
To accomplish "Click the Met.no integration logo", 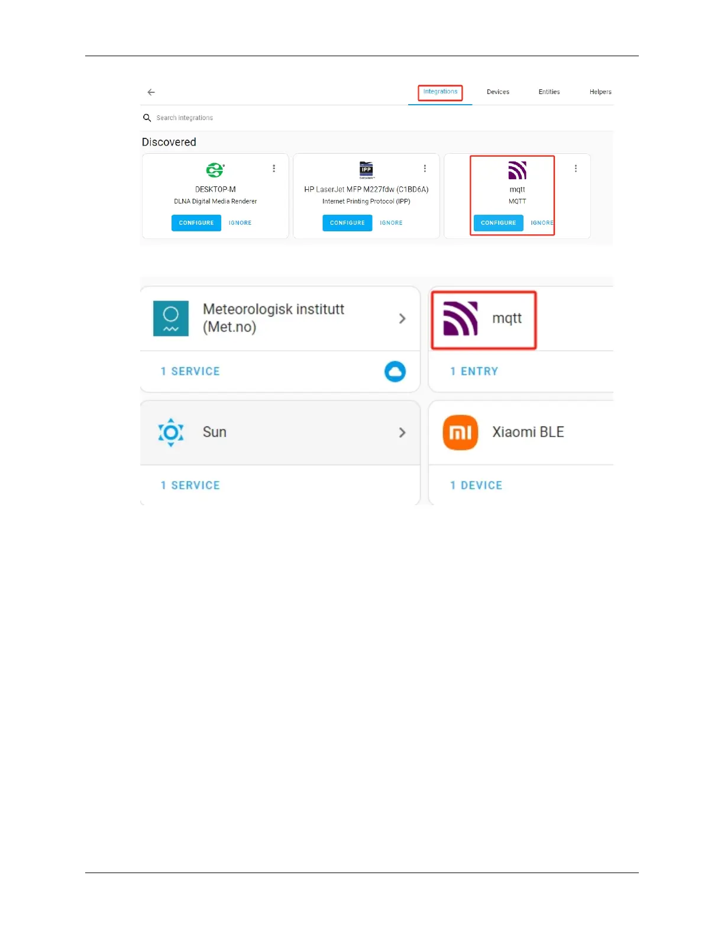I will click(171, 318).
